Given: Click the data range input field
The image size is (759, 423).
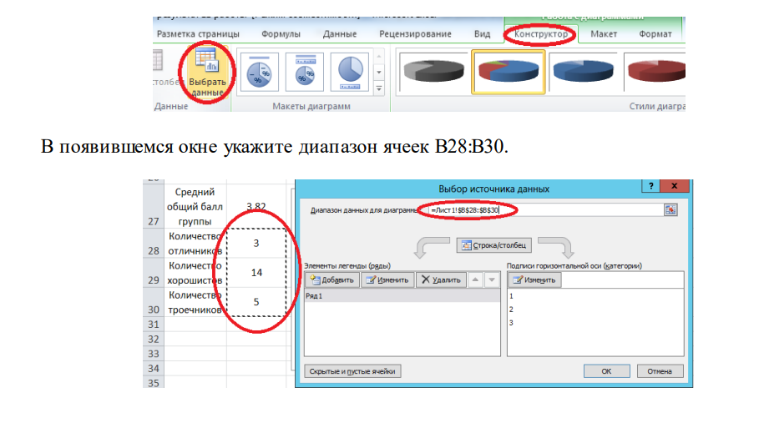Looking at the screenshot, I should pyautogui.click(x=543, y=210).
